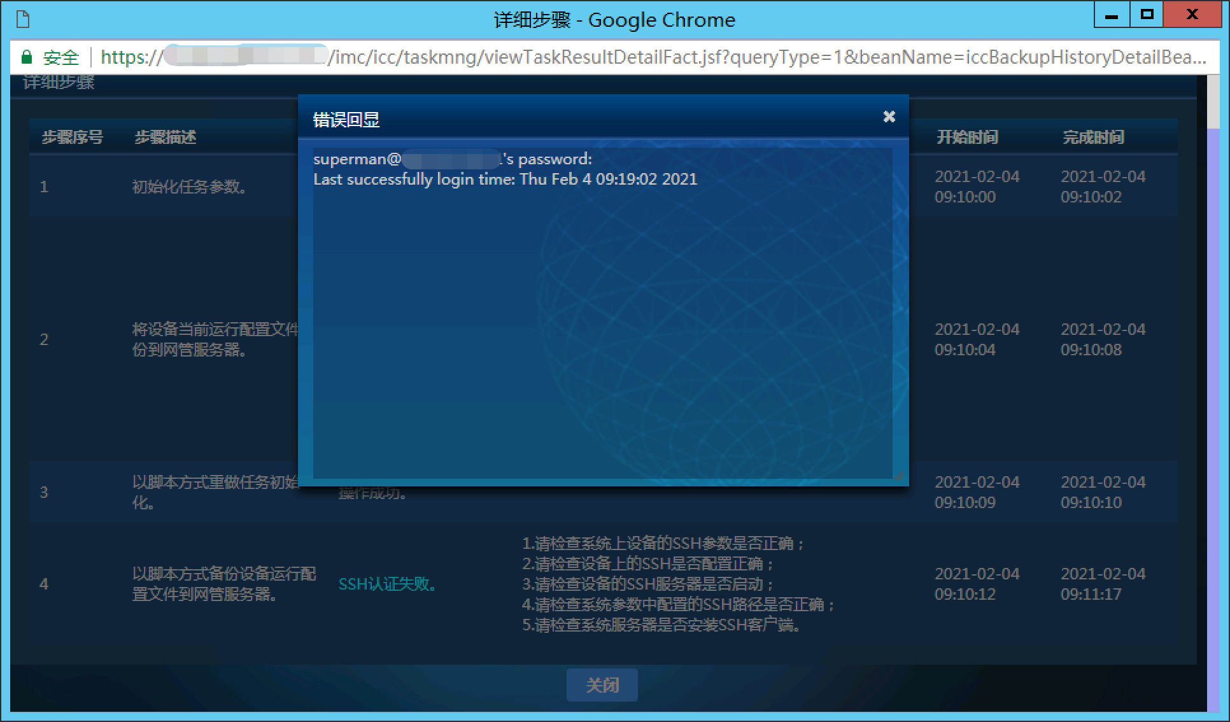1230x722 pixels.
Task: Close the Chrome popup window
Action: (x=1192, y=15)
